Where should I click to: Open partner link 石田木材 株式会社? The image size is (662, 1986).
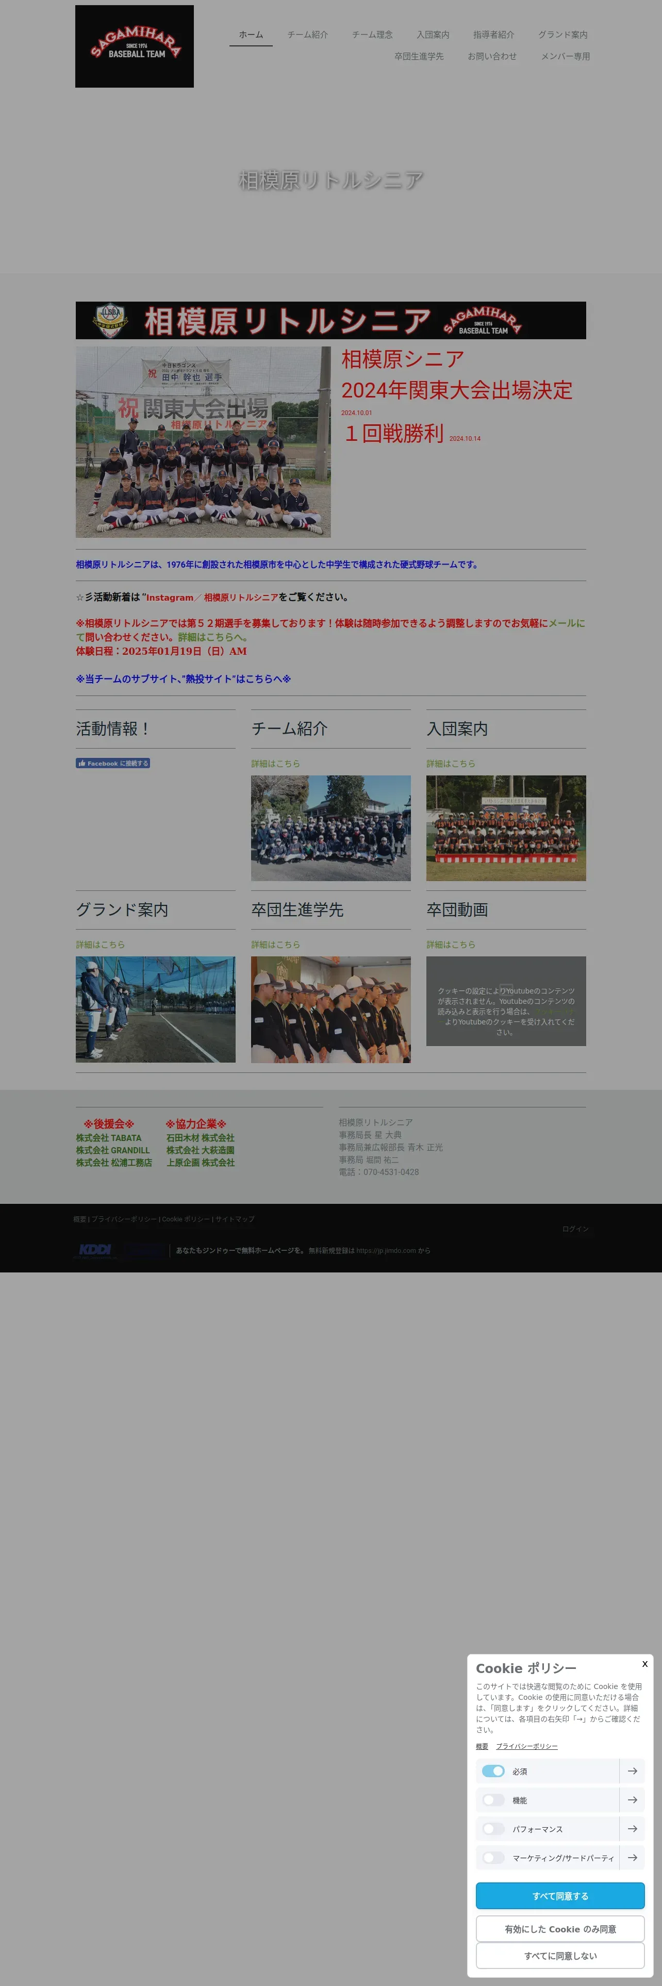(x=201, y=1138)
